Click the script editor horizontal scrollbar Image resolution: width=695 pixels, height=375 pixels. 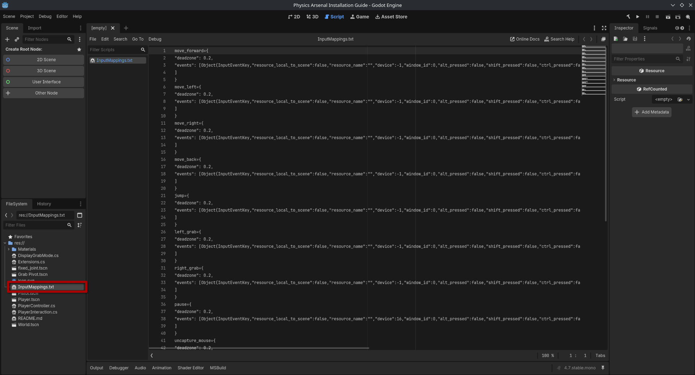[259, 348]
